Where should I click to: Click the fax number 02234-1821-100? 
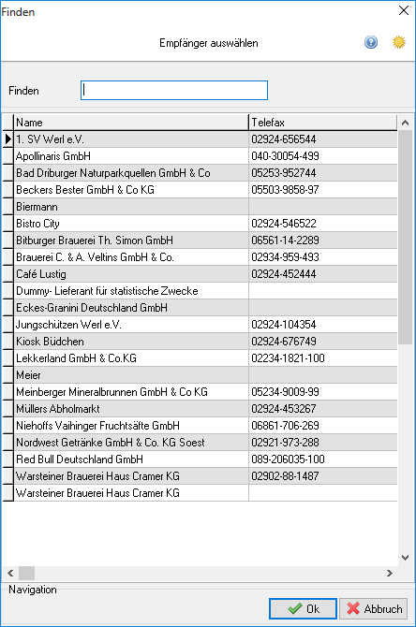click(x=288, y=357)
